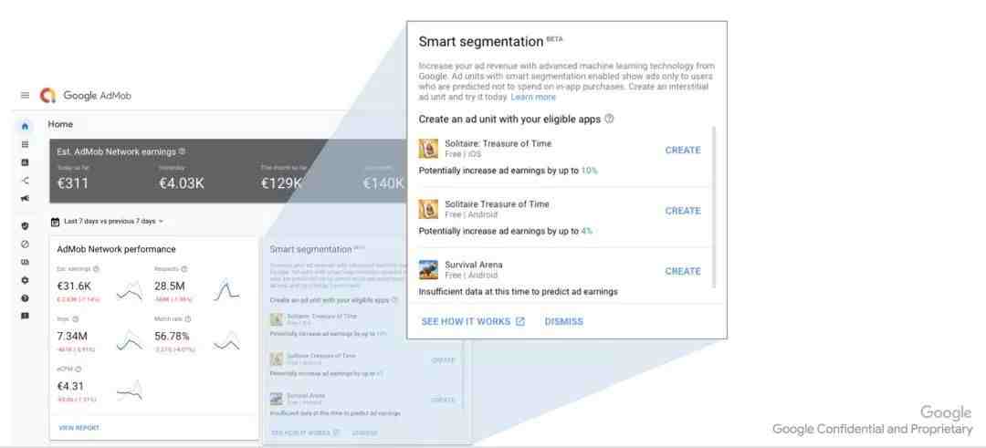Screen dimensions: 986x448
Task: Open the Help question mark sidebar icon
Action: click(x=26, y=298)
